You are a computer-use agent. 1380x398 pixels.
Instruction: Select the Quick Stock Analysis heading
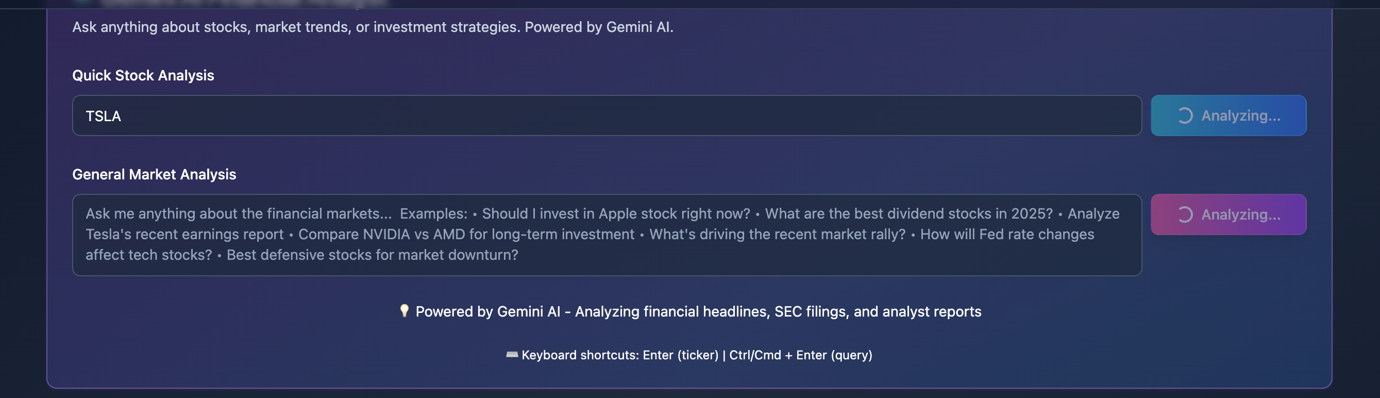pyautogui.click(x=143, y=76)
